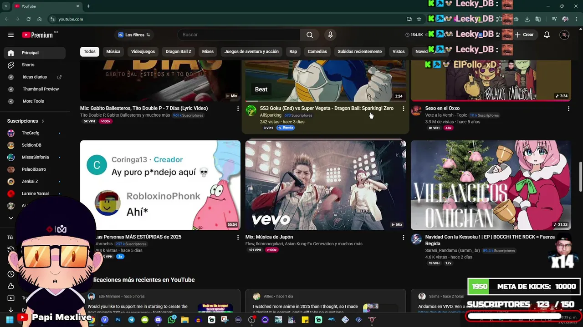This screenshot has height=327, width=583.
Task: Open Villancicos Oniichan video thumbnail
Action: (x=491, y=185)
